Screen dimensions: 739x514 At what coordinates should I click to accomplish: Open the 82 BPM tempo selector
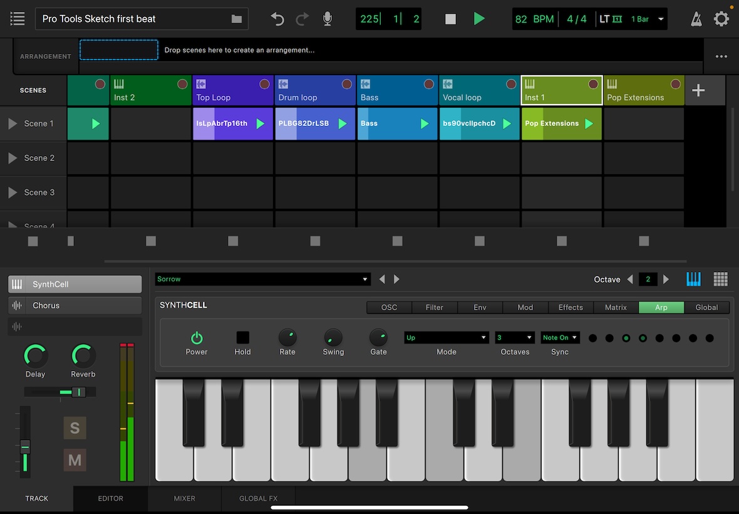(x=534, y=19)
